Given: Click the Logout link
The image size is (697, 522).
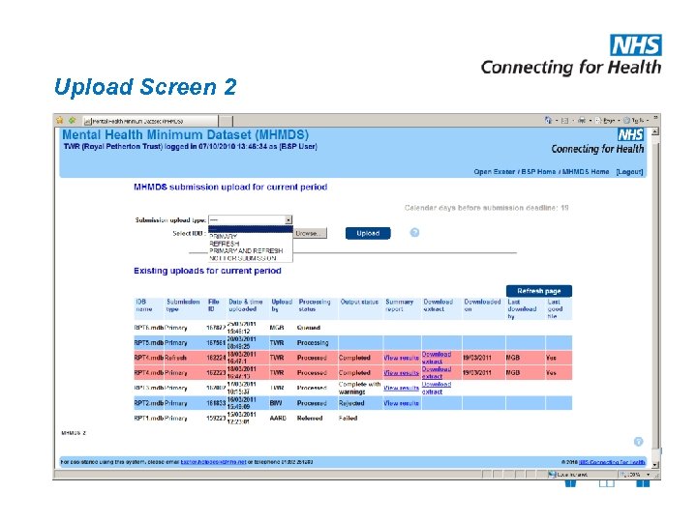Looking at the screenshot, I should pyautogui.click(x=629, y=172).
